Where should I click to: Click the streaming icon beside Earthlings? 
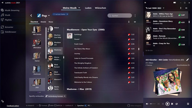pos(129,35)
